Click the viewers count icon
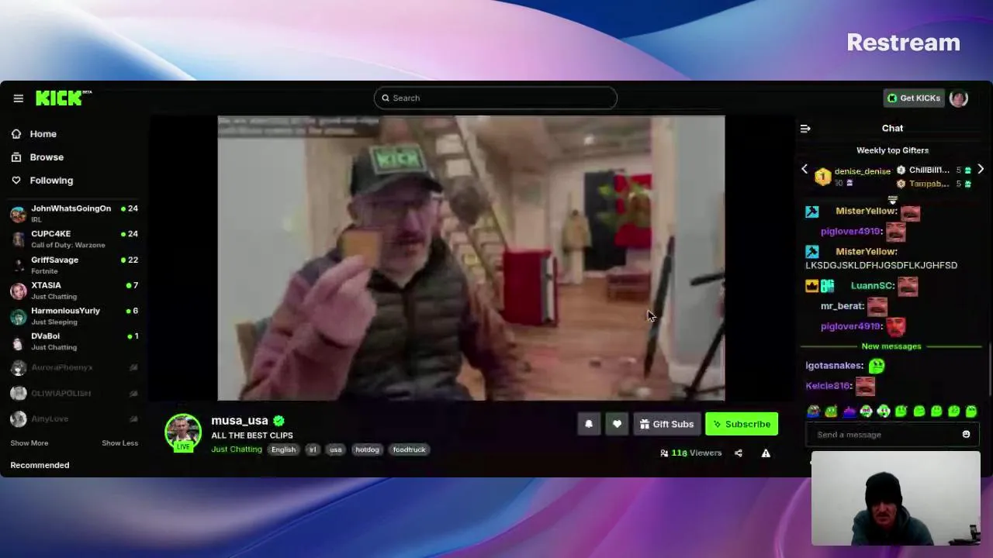 pyautogui.click(x=664, y=453)
